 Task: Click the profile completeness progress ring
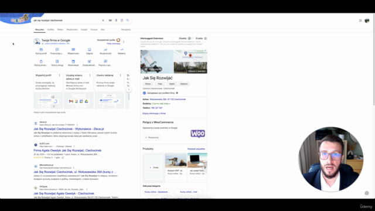point(118,40)
